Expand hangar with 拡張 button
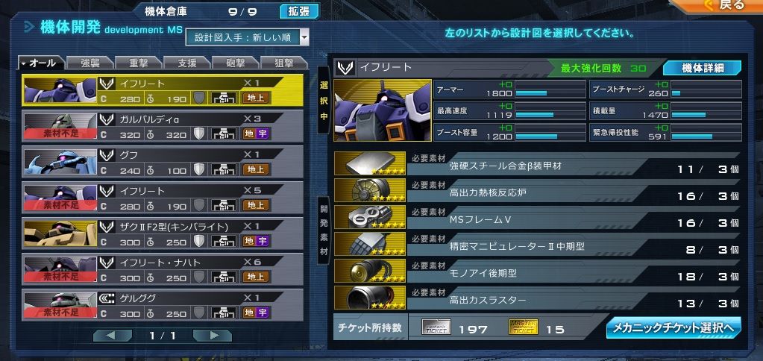Viewport: 763px width, 361px height. 299,11
